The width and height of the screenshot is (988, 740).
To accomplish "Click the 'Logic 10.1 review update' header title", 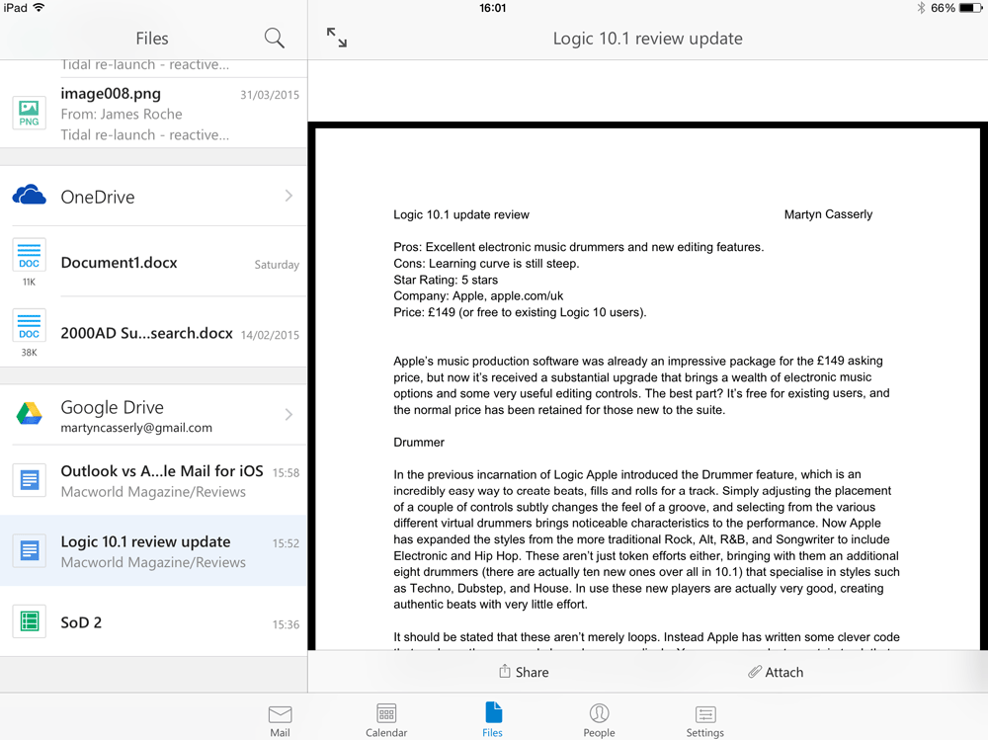I will tap(648, 39).
